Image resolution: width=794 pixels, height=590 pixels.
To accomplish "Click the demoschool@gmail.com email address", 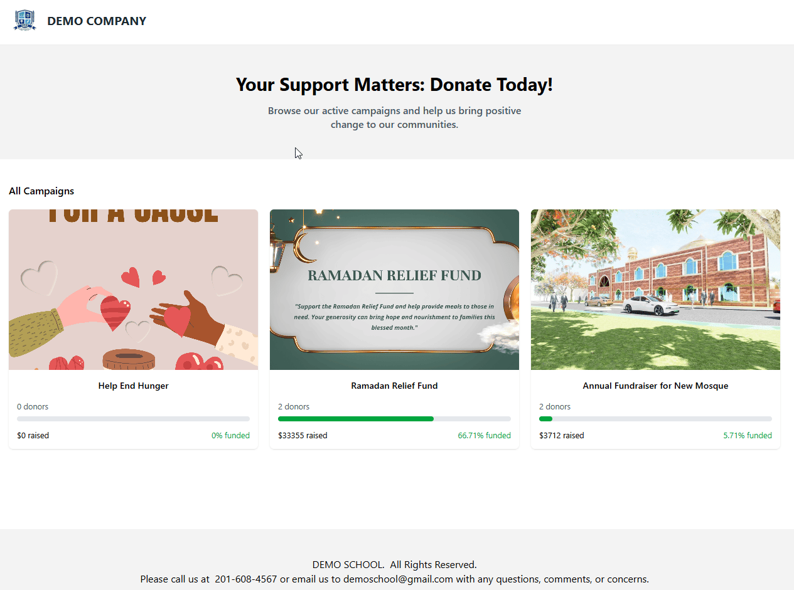I will pyautogui.click(x=398, y=579).
